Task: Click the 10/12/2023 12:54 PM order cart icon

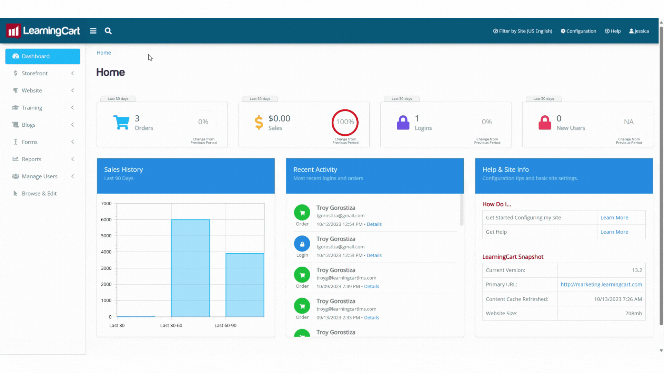Action: 302,212
